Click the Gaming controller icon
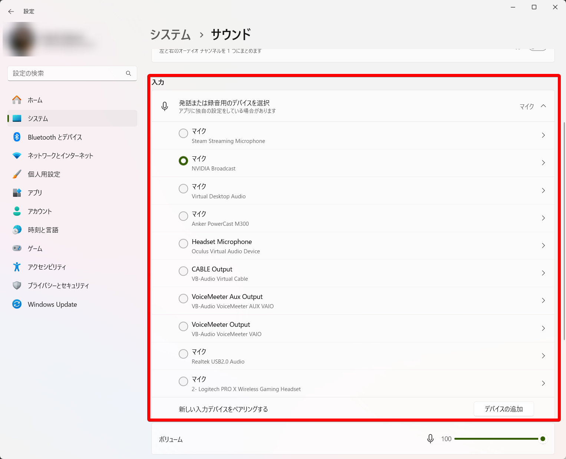Screen dimensions: 566x459 17,248
